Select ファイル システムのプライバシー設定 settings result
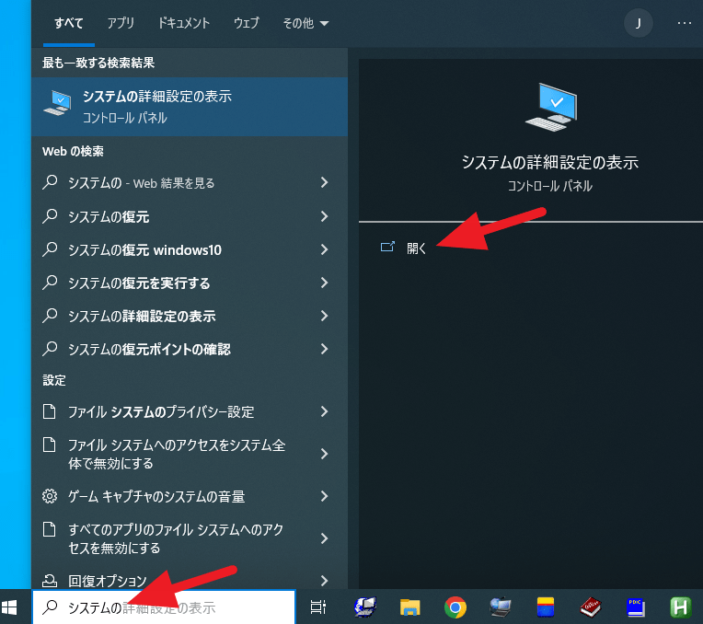The height and width of the screenshot is (624, 703). 161,411
